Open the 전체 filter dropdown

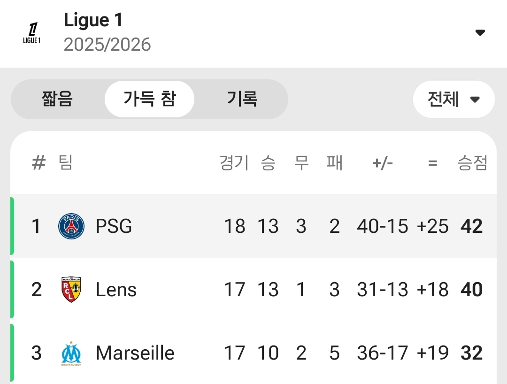point(453,99)
